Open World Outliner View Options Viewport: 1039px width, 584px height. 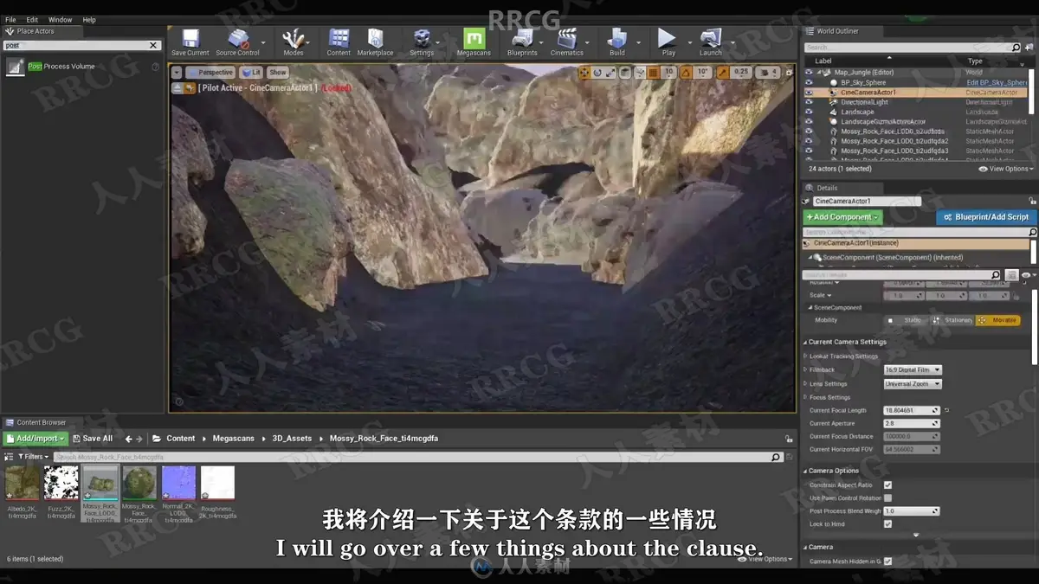[x=1005, y=169]
